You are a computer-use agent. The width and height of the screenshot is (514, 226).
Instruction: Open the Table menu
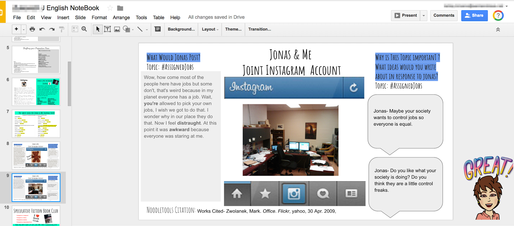[x=159, y=17]
